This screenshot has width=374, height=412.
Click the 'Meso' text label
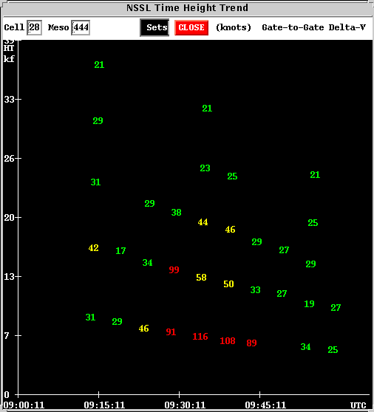click(58, 27)
